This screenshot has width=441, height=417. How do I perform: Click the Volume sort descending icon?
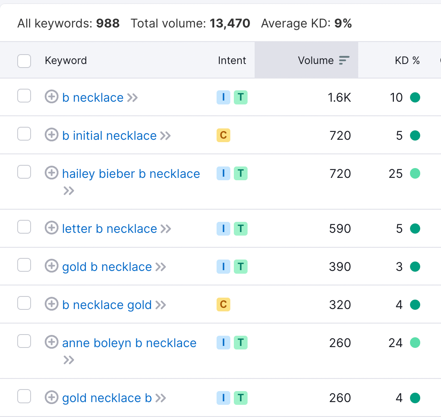pyautogui.click(x=344, y=60)
